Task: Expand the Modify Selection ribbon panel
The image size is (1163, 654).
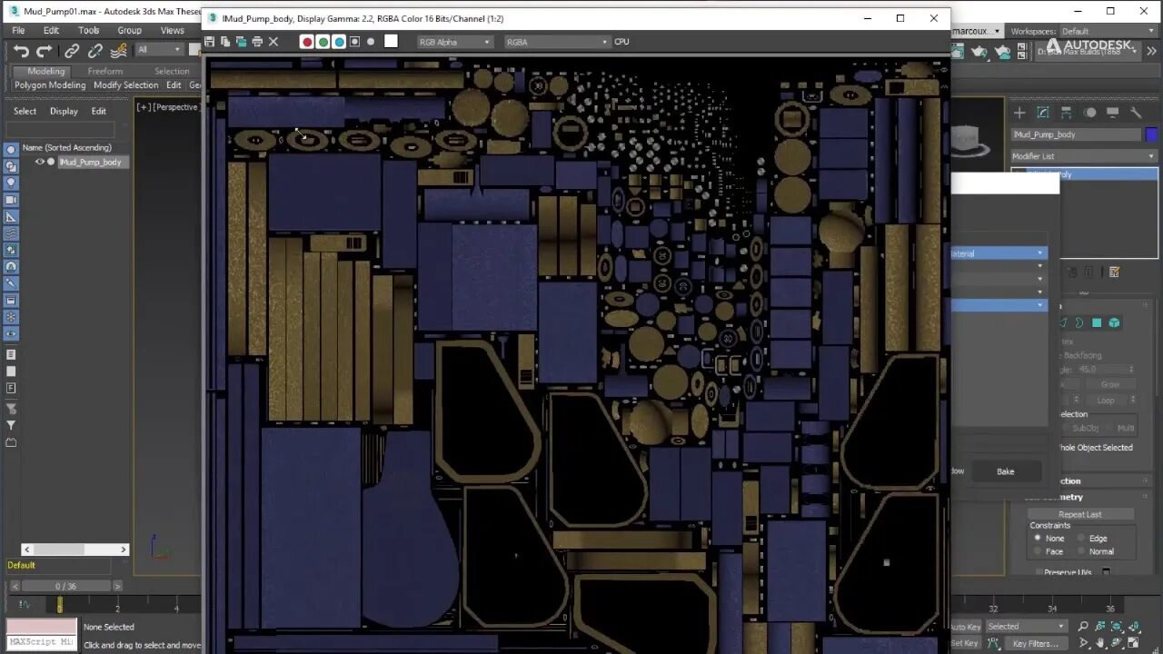Action: [125, 85]
